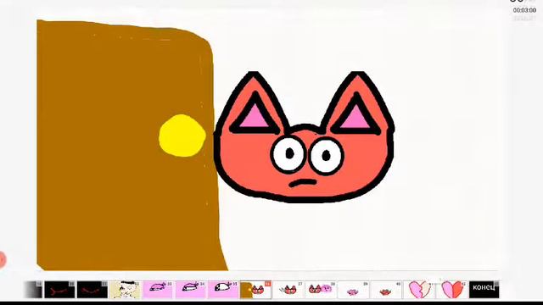
Task: Select the broken heart slide thumbnail
Action: click(419, 290)
